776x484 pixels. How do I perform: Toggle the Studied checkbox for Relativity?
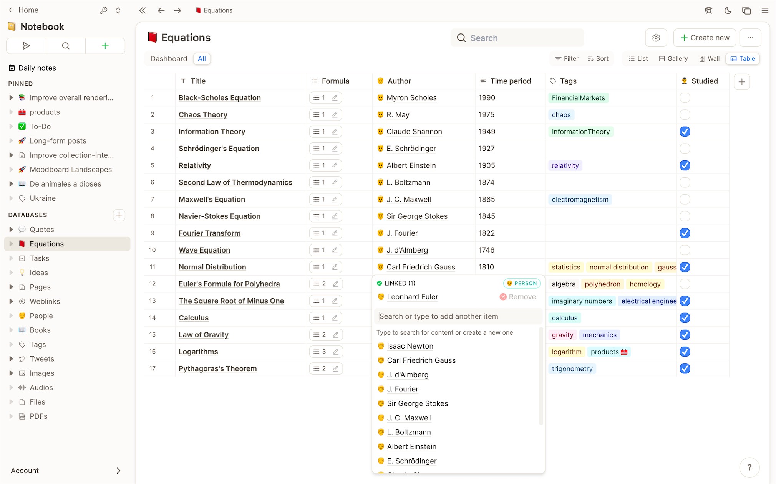click(685, 165)
